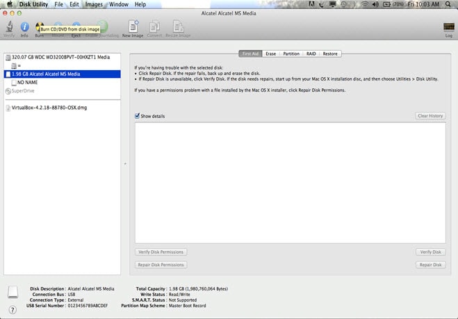Open Spotlight search magnifier icon

[448, 4]
